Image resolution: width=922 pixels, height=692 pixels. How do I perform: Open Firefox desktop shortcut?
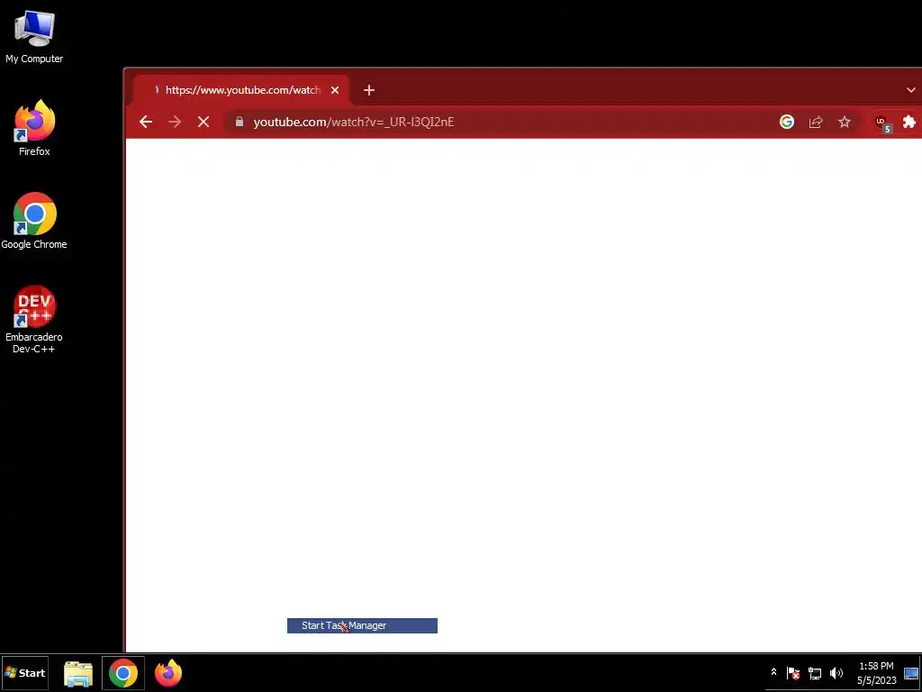pos(35,128)
